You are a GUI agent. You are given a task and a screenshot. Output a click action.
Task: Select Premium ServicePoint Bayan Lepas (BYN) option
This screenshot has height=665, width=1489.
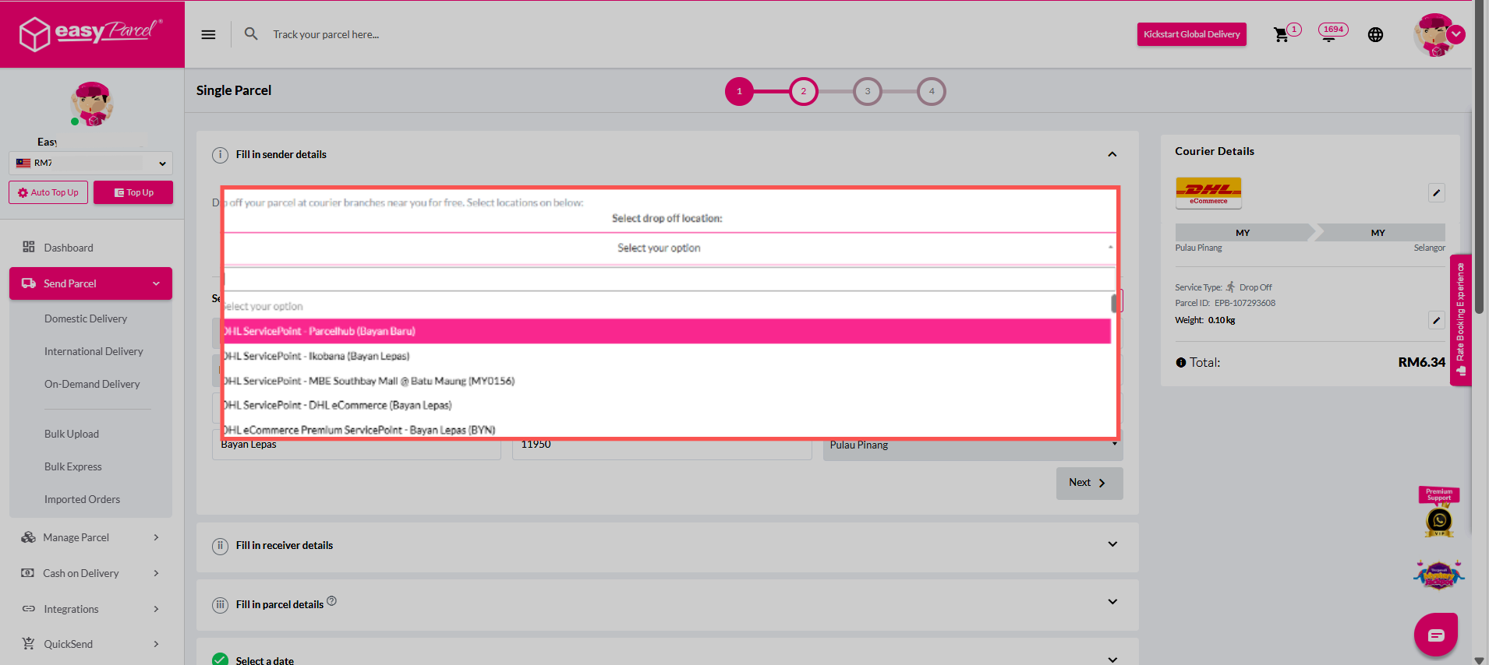(667, 429)
